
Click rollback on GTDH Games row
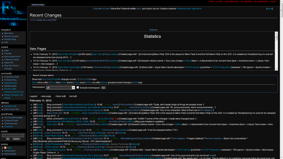point(131,147)
